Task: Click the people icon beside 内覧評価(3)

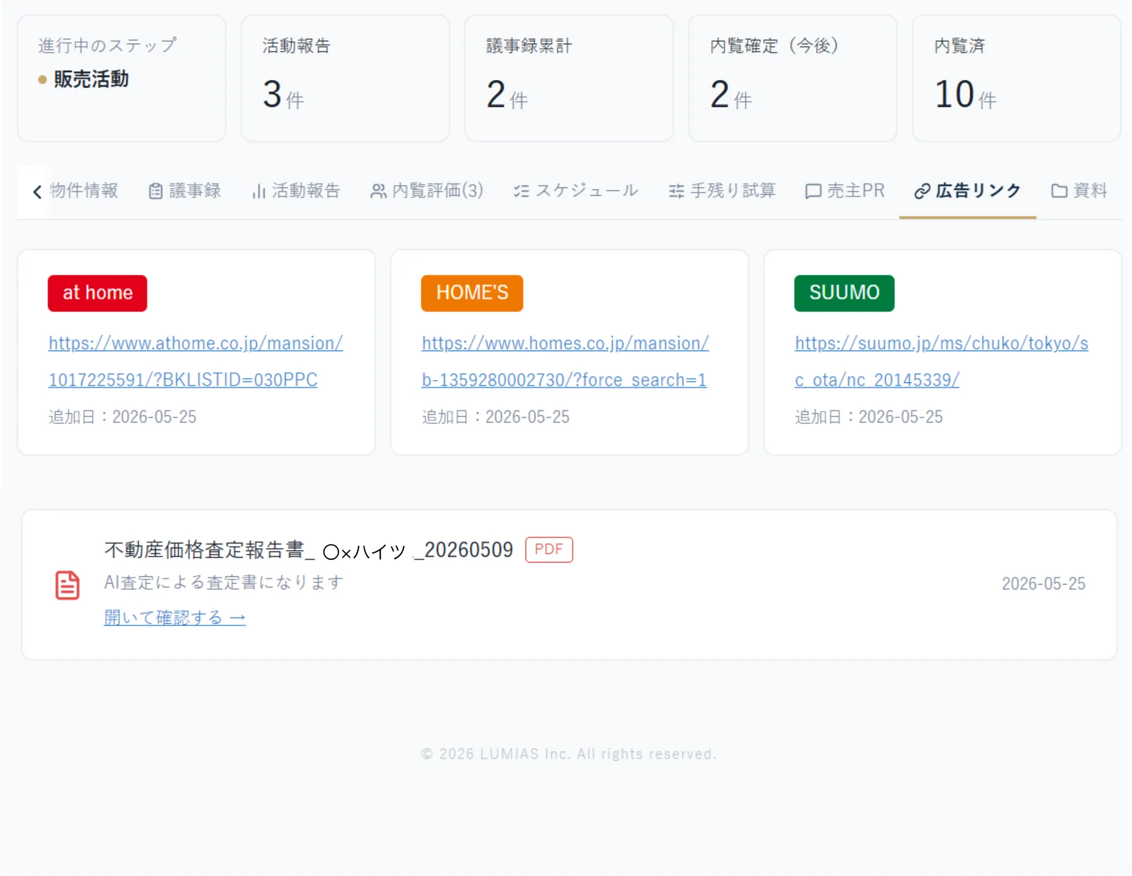Action: [379, 192]
